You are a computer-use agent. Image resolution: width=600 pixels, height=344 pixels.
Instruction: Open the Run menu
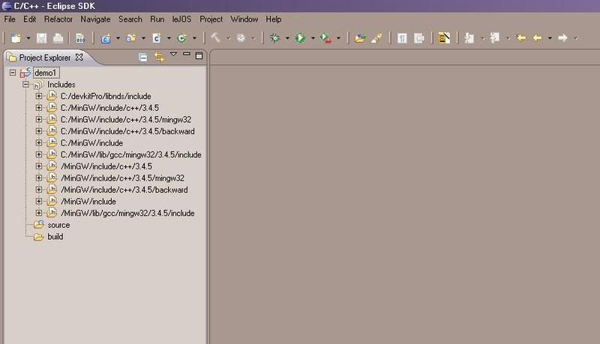pos(157,19)
